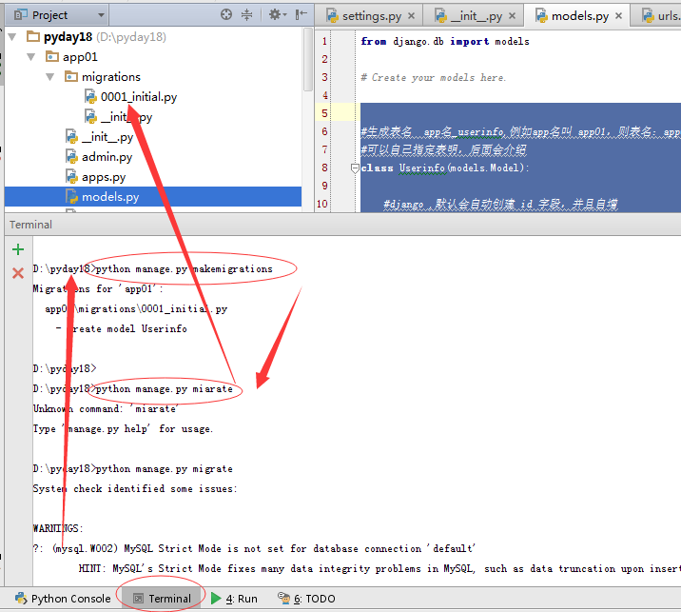This screenshot has width=681, height=612.
Task: Click the fold marker beside class Userinfo
Action: tap(354, 168)
